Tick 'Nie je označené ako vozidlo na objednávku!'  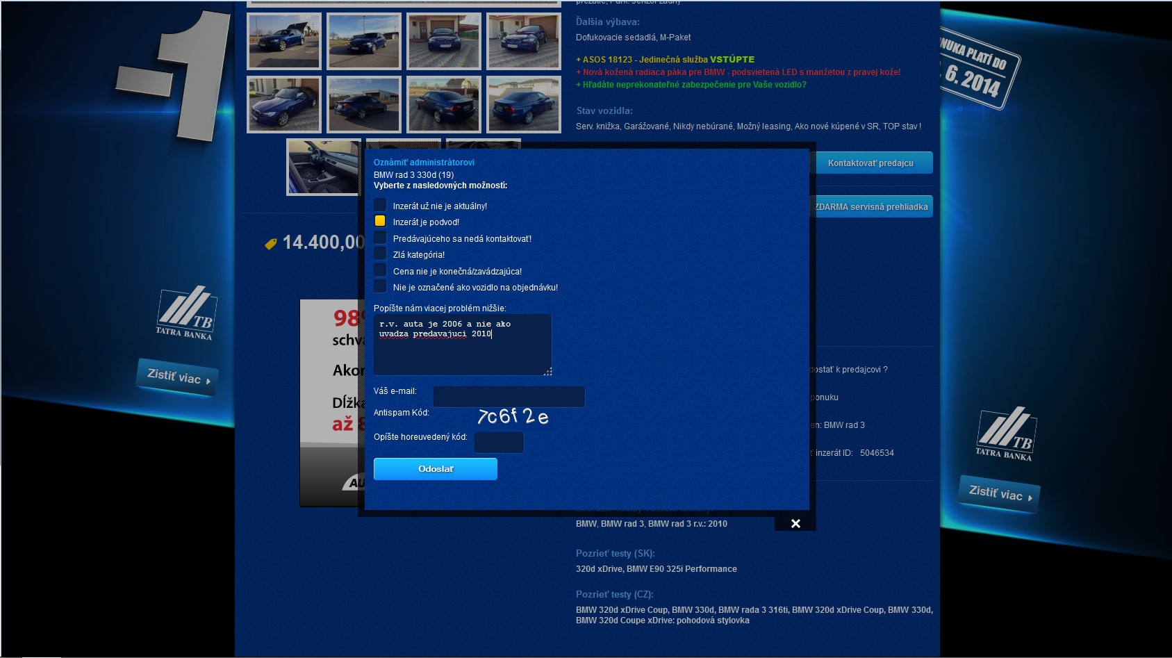pos(380,287)
